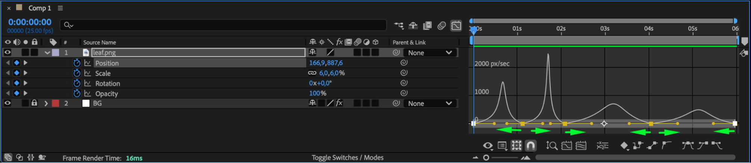This screenshot has height=163, width=751.
Task: Click the BG layer red label color
Action: [56, 103]
